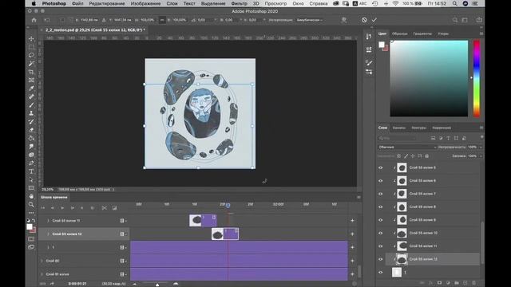Open the 'Фильтр' menu

point(239,3)
